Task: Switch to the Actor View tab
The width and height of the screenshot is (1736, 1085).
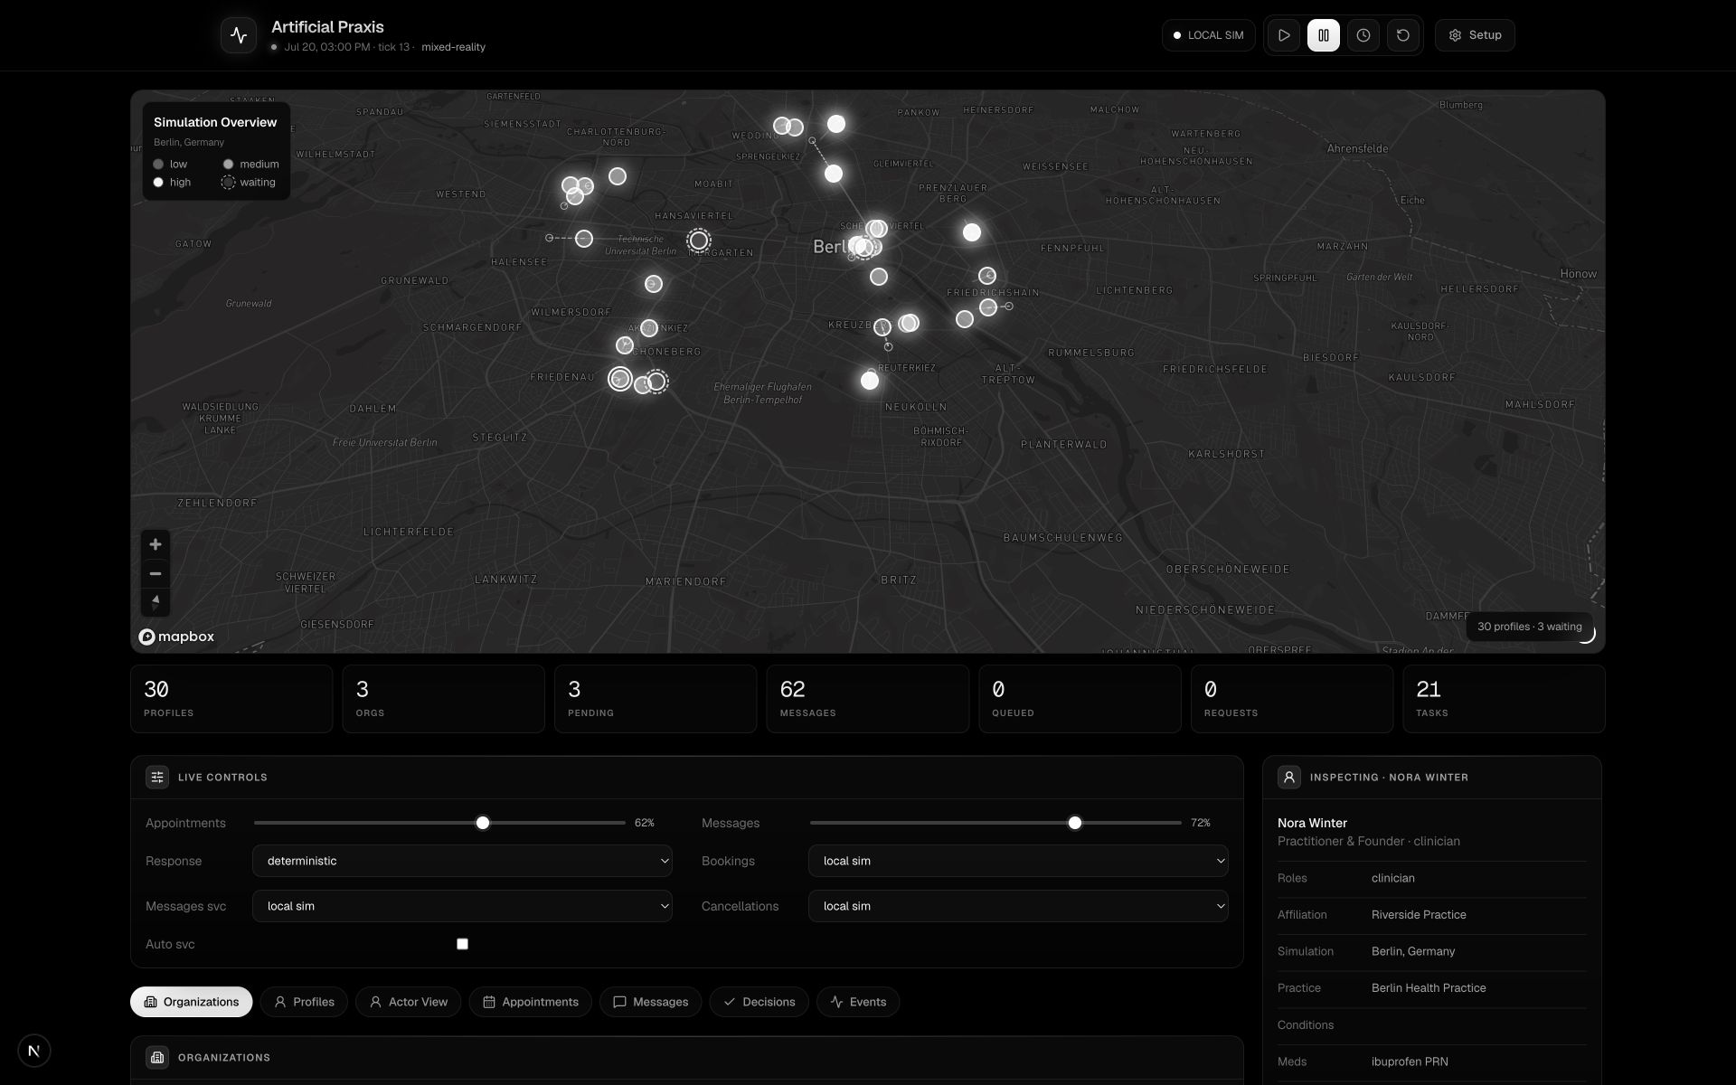Action: [x=409, y=1002]
